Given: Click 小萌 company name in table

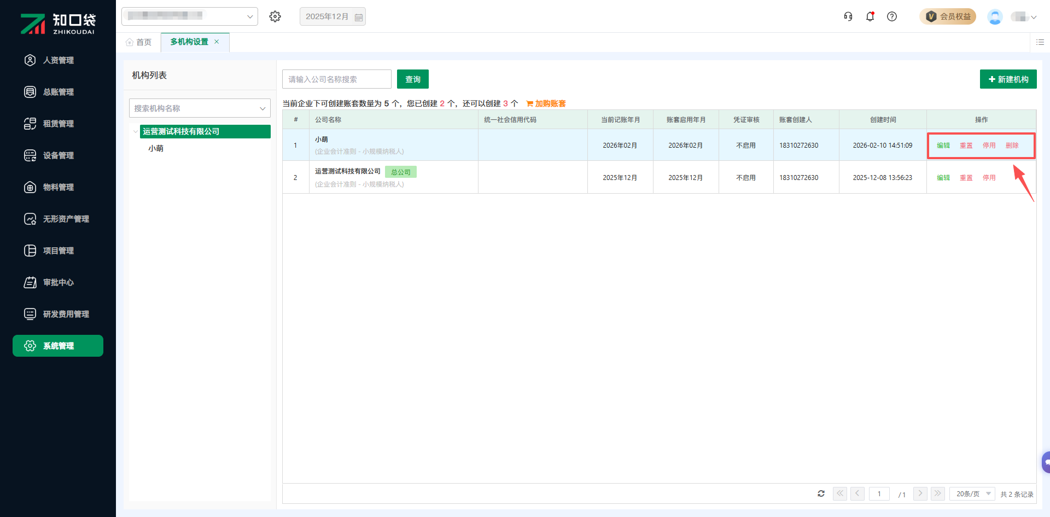Looking at the screenshot, I should tap(322, 140).
